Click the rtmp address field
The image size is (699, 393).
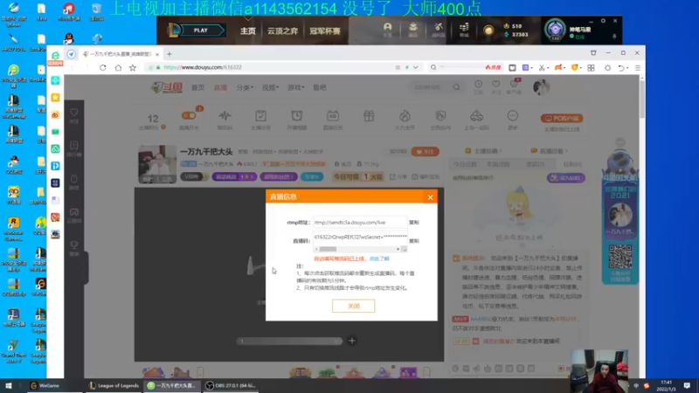pyautogui.click(x=360, y=223)
